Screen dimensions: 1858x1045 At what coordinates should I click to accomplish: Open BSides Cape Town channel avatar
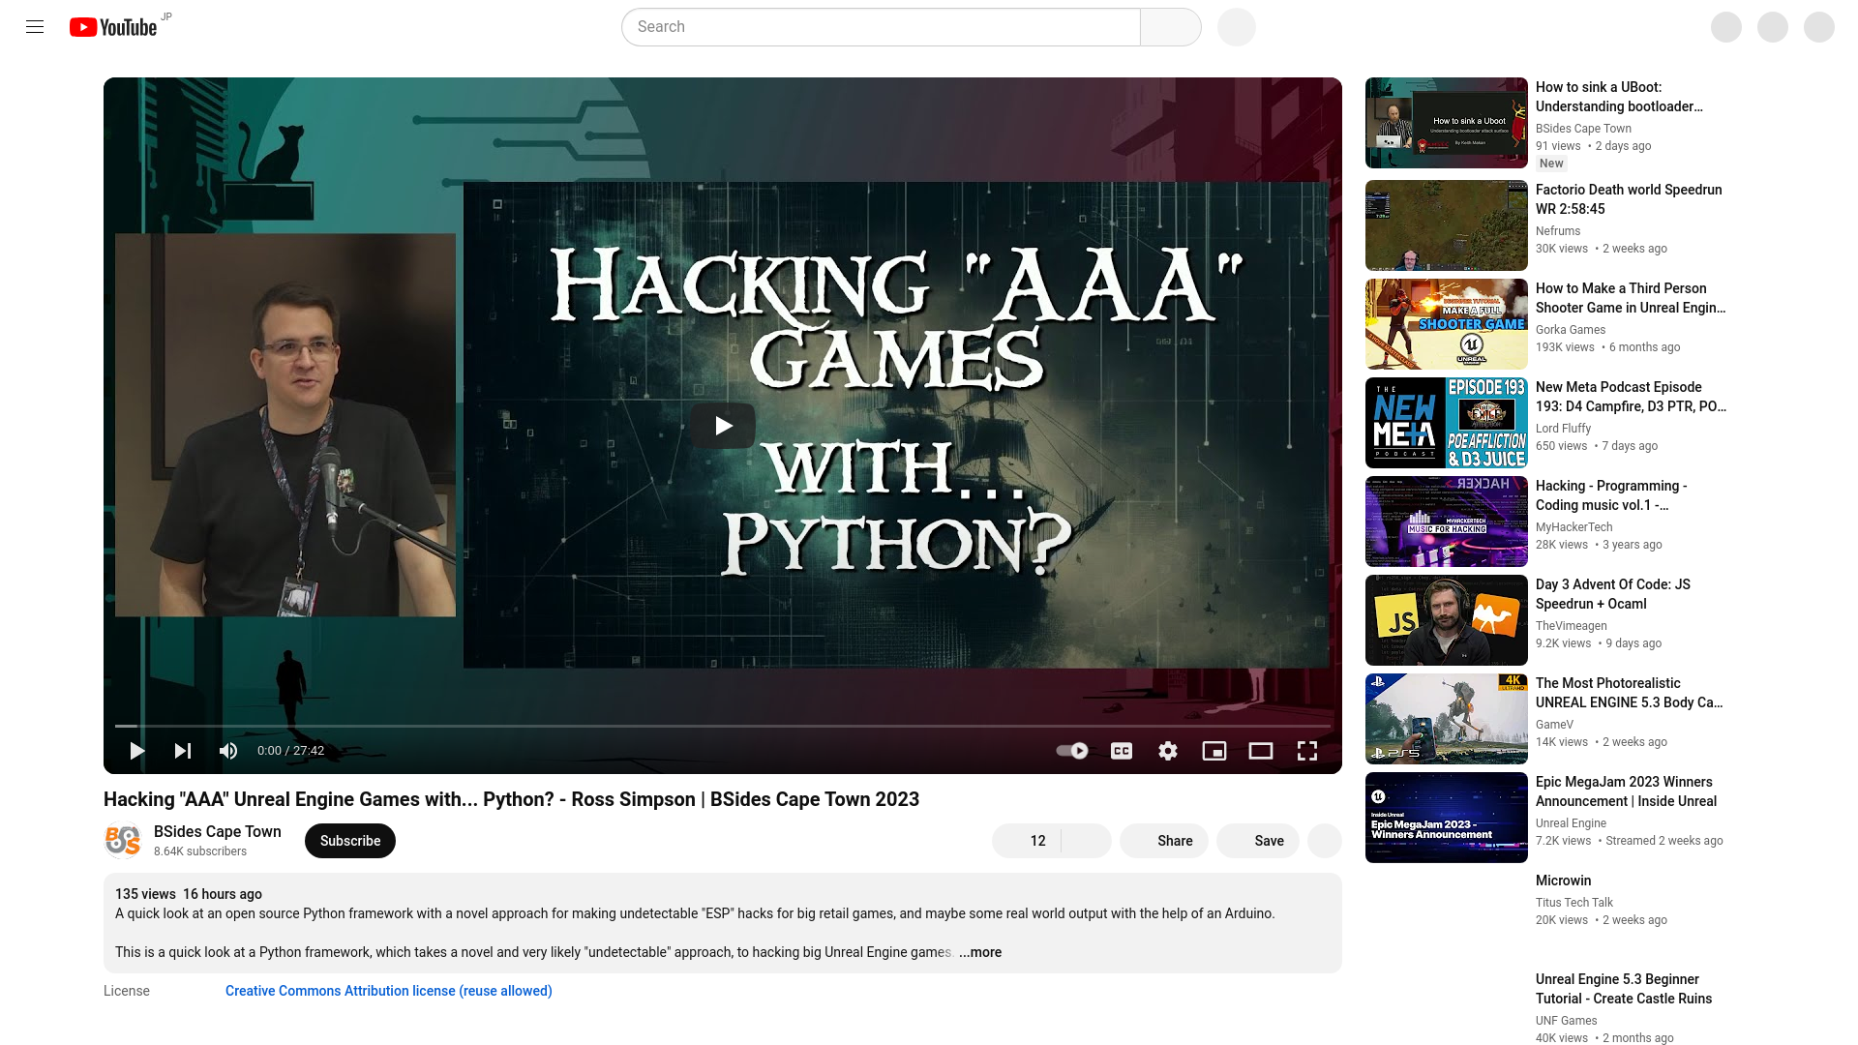coord(123,841)
